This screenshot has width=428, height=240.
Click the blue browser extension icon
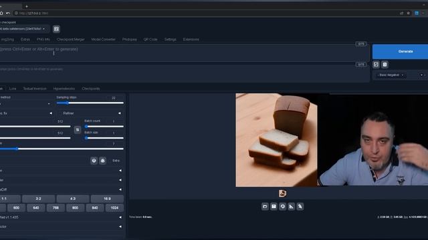tap(417, 13)
